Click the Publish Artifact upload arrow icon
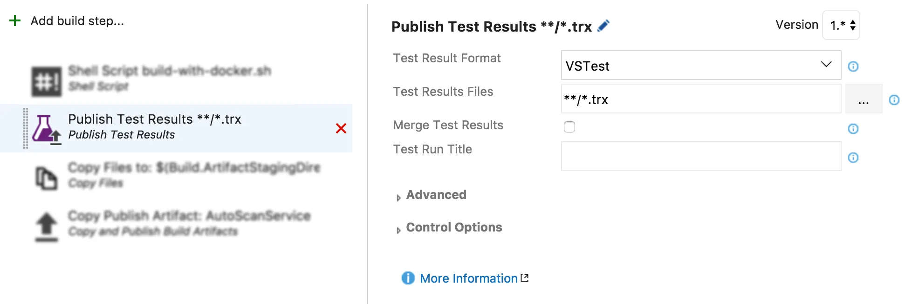 (46, 226)
